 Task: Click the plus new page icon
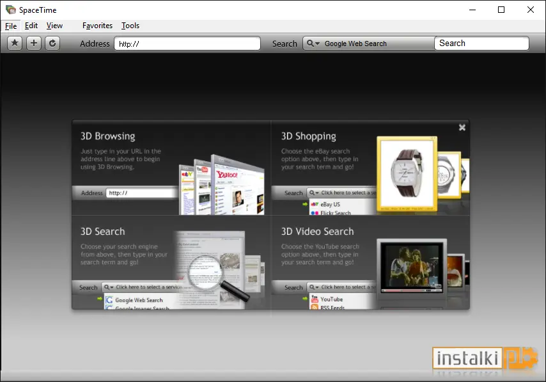click(34, 44)
